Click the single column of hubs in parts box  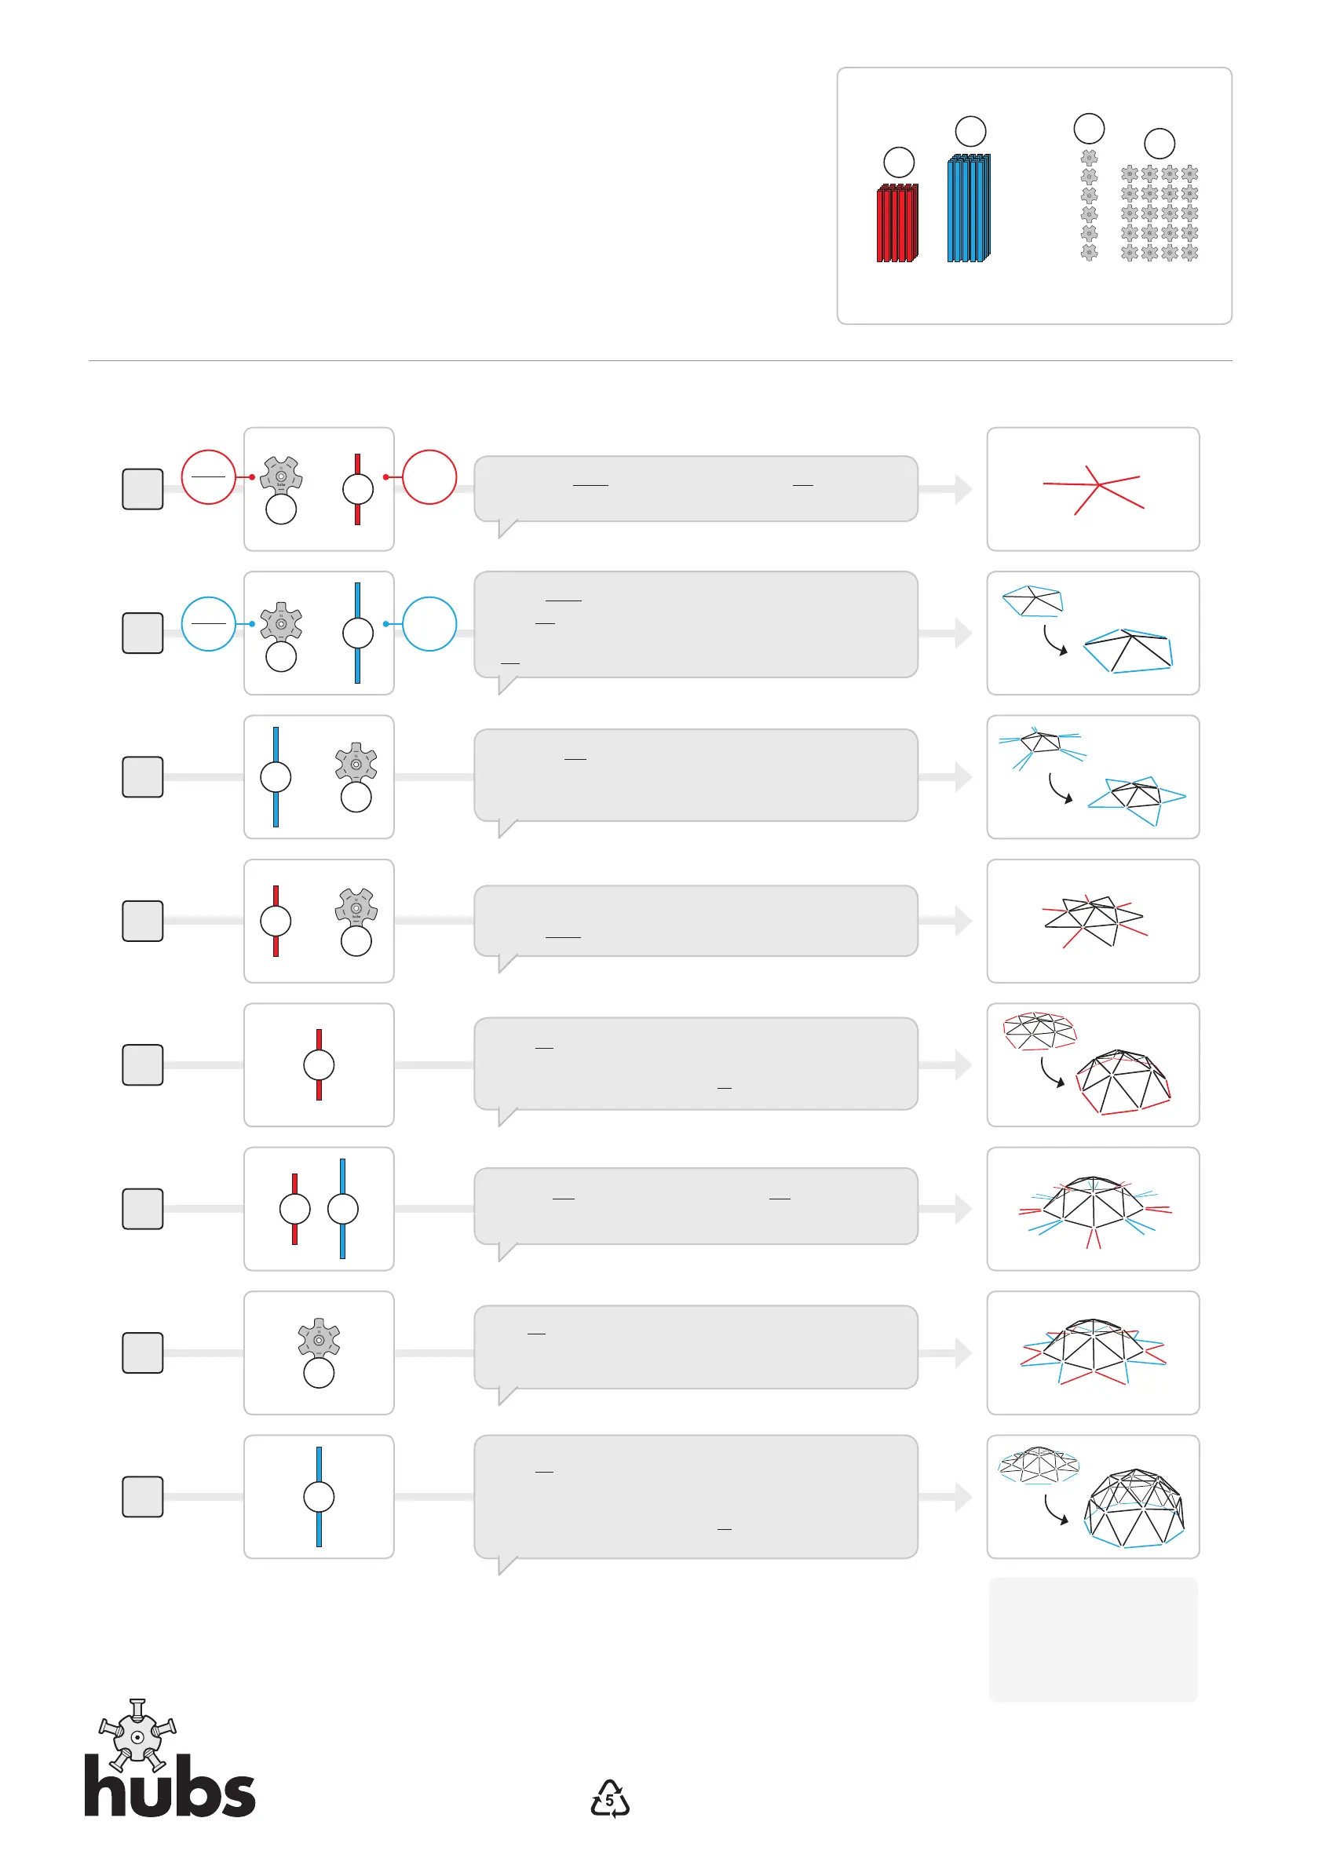coord(1088,205)
